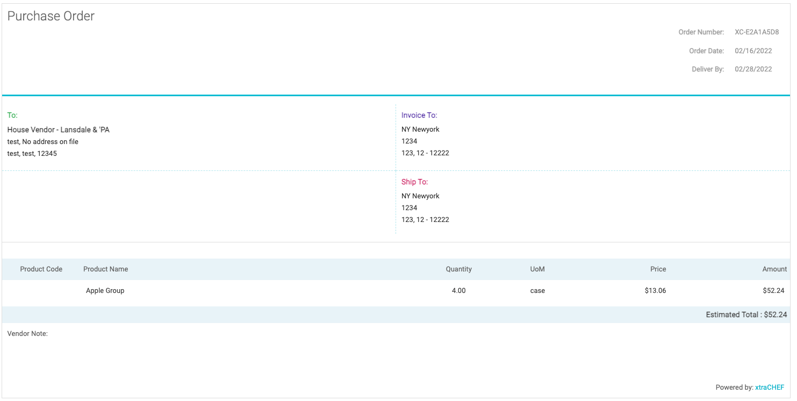This screenshot has height=401, width=797.
Task: Click the Ship To heading
Action: (414, 182)
